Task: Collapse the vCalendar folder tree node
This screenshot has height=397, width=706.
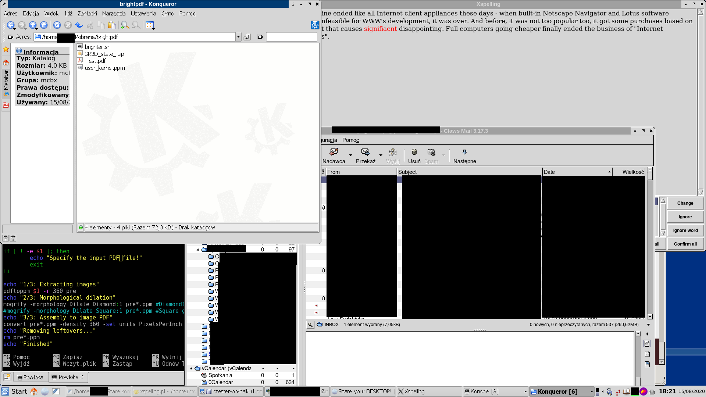Action: point(191,368)
